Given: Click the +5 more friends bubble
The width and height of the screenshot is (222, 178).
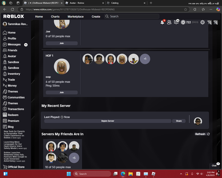Looking at the screenshot, I should (74, 158).
